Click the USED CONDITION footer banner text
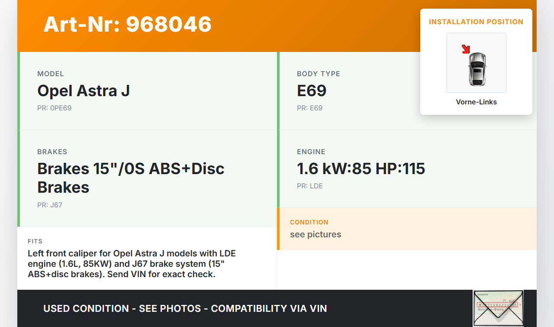The width and height of the screenshot is (554, 327). click(185, 308)
